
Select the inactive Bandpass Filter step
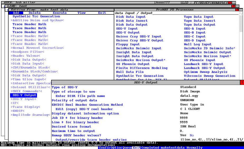point(27,52)
